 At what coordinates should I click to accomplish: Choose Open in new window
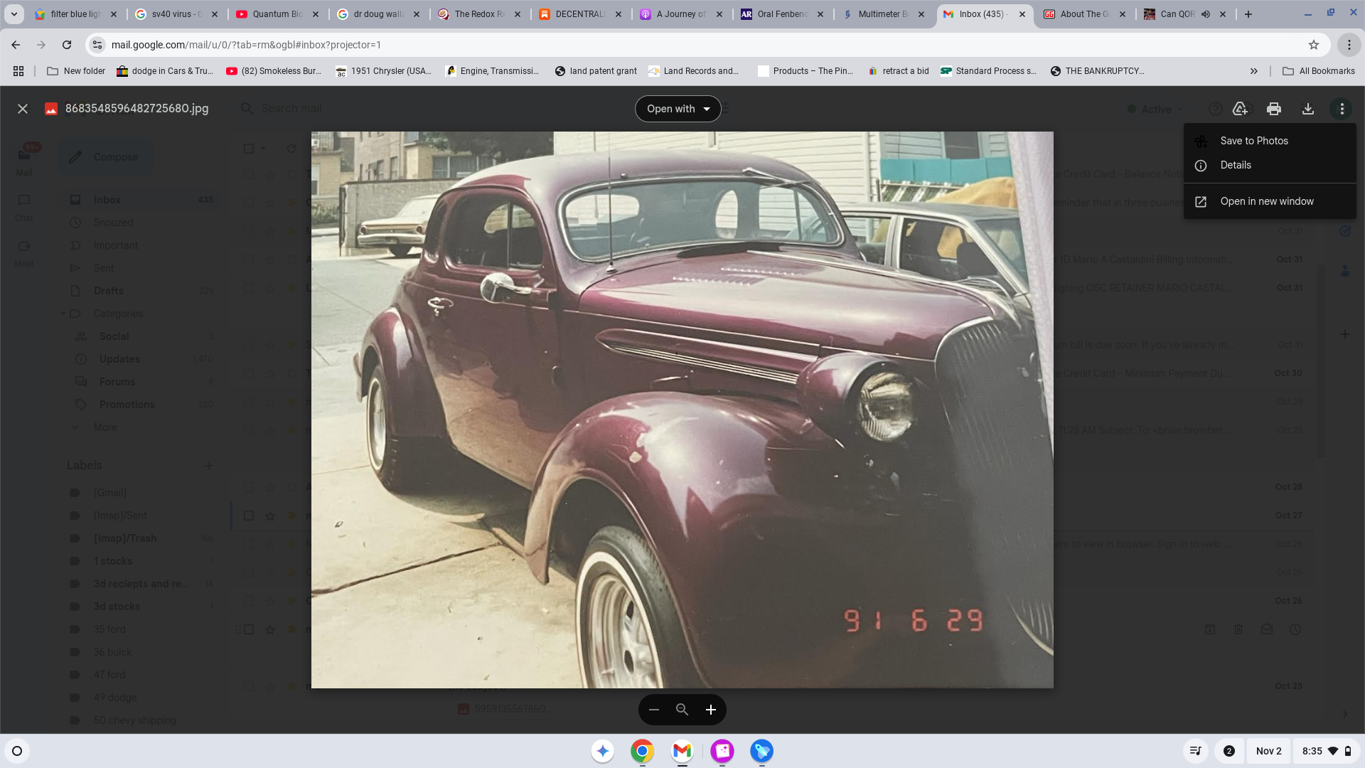(x=1270, y=201)
